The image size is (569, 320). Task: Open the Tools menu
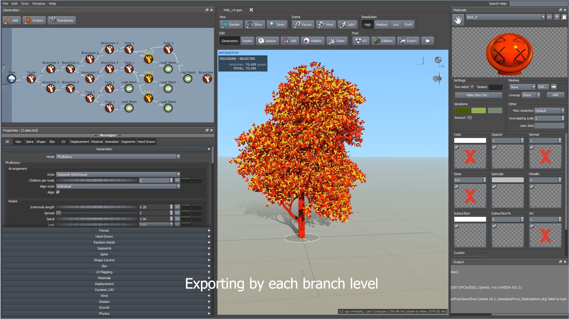click(24, 4)
